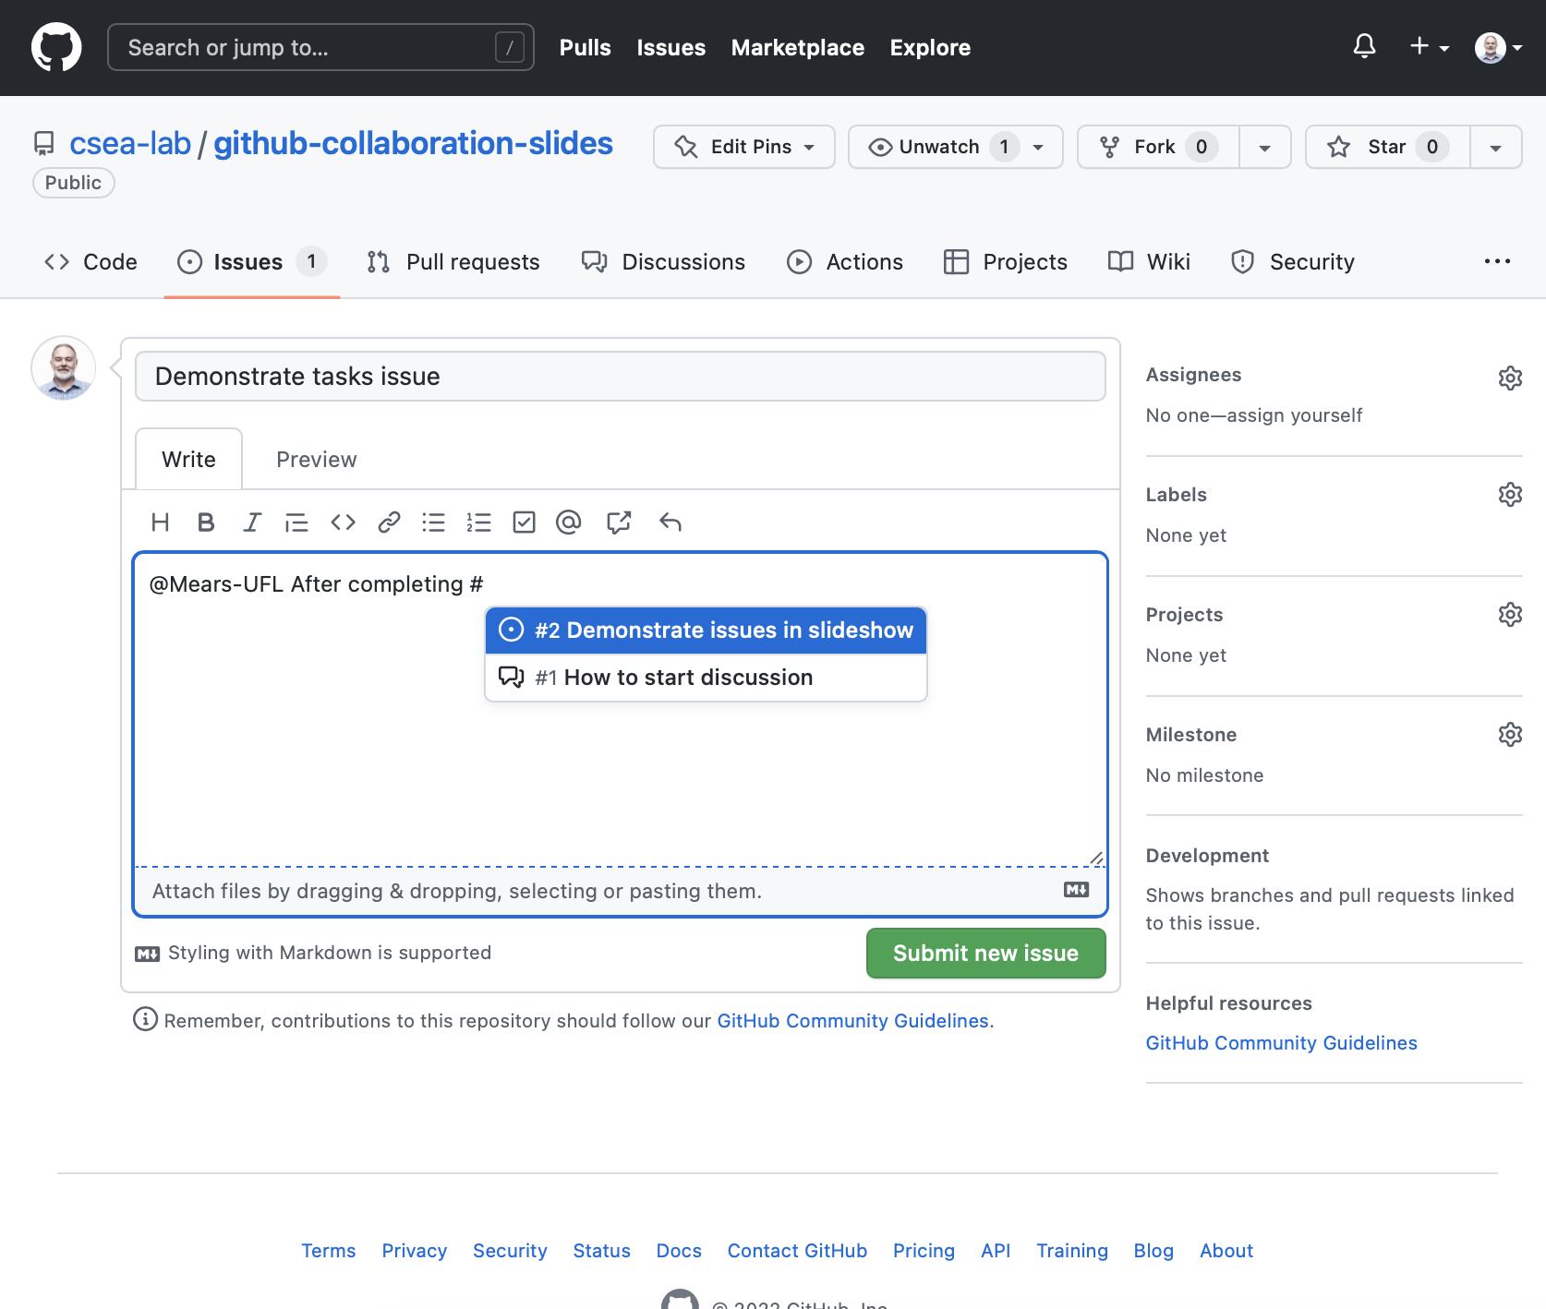
Task: Open the Star lists dropdown arrow
Action: (x=1495, y=148)
